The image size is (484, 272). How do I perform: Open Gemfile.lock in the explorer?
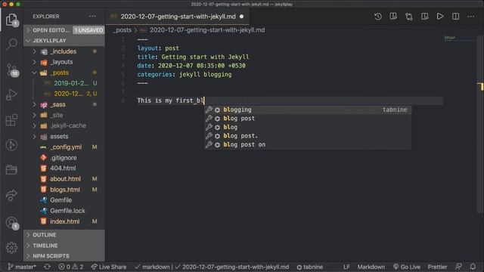[x=64, y=211]
